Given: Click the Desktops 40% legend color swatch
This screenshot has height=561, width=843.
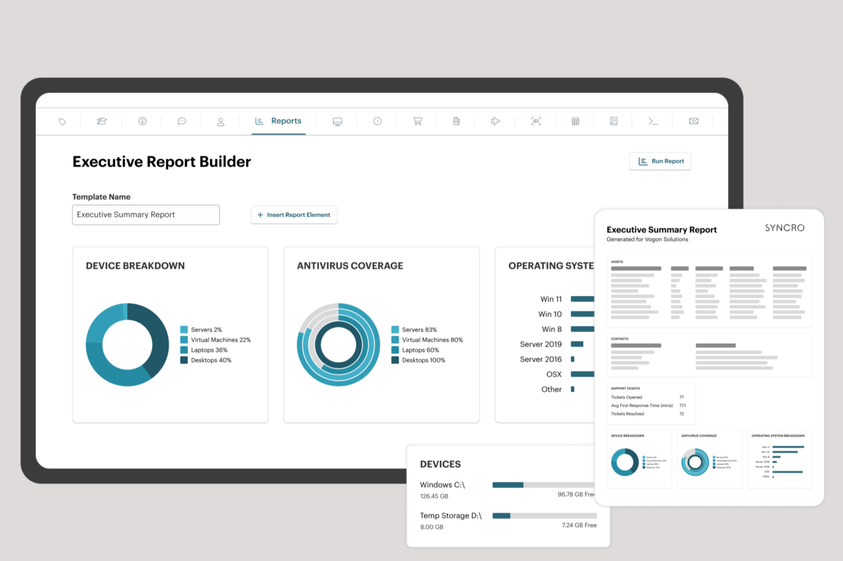Looking at the screenshot, I should 184,360.
